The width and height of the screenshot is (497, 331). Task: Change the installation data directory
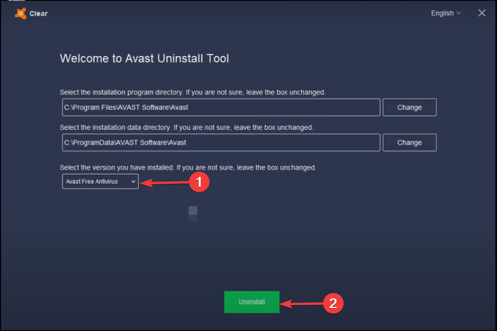pyautogui.click(x=409, y=143)
